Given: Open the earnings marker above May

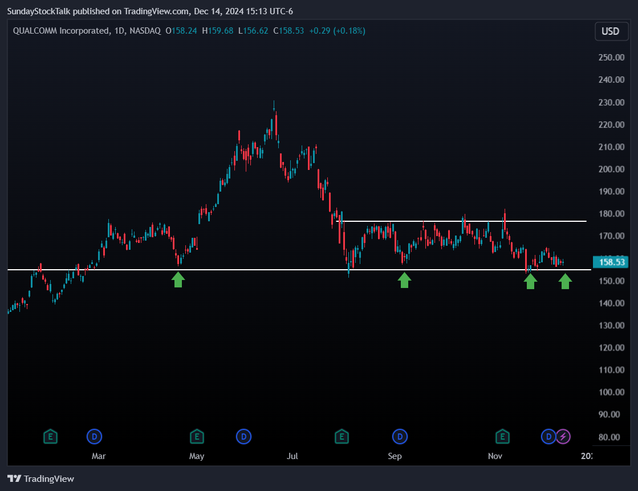Looking at the screenshot, I should click(197, 437).
